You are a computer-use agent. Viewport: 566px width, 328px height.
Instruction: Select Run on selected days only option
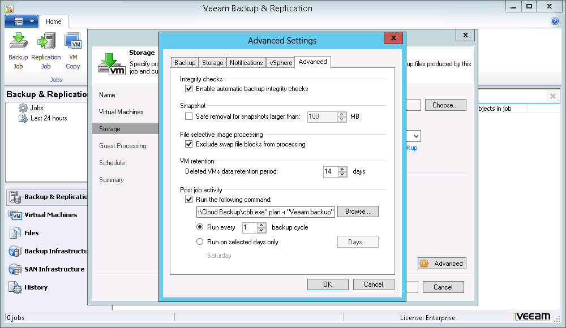pyautogui.click(x=200, y=242)
